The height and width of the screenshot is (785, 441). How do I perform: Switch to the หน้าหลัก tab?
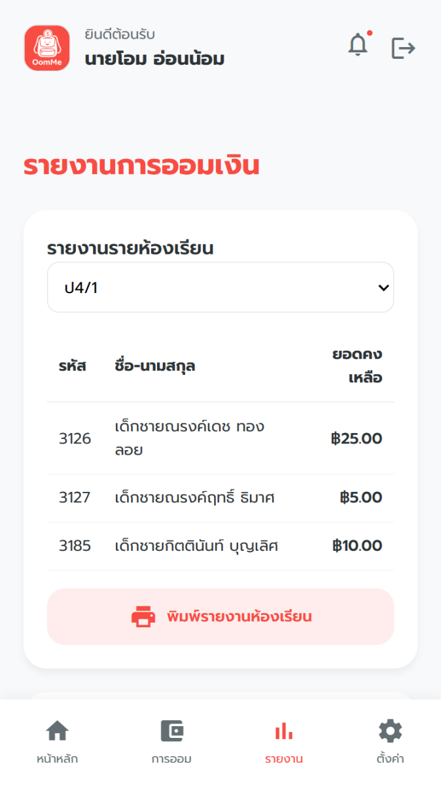tap(57, 759)
